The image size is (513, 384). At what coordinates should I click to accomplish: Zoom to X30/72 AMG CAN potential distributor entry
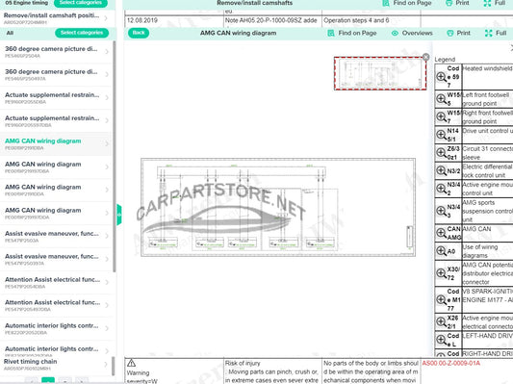click(x=441, y=273)
